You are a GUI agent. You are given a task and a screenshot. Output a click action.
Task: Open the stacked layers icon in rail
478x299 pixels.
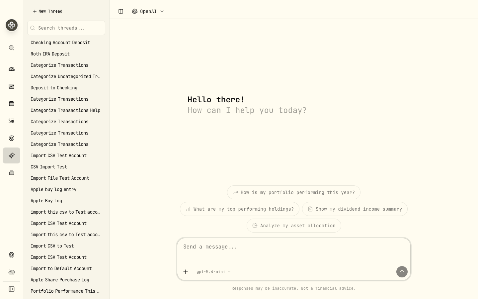coord(12,172)
